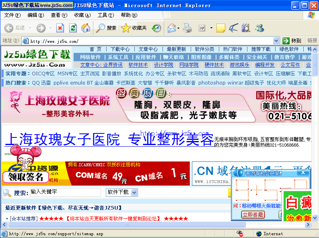Open the 收藏夹 favorites star
Screen dimensions: 319x238
(x=134, y=28)
